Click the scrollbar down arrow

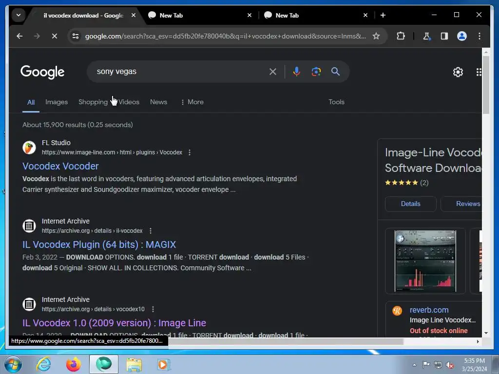[x=486, y=333]
